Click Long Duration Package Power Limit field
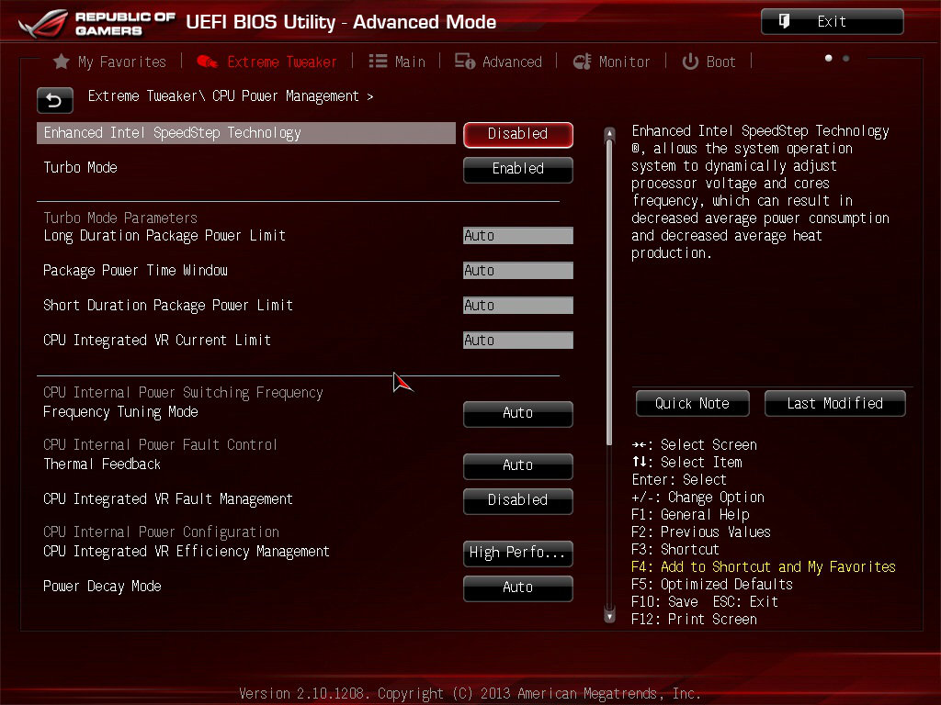This screenshot has height=705, width=941. (518, 236)
